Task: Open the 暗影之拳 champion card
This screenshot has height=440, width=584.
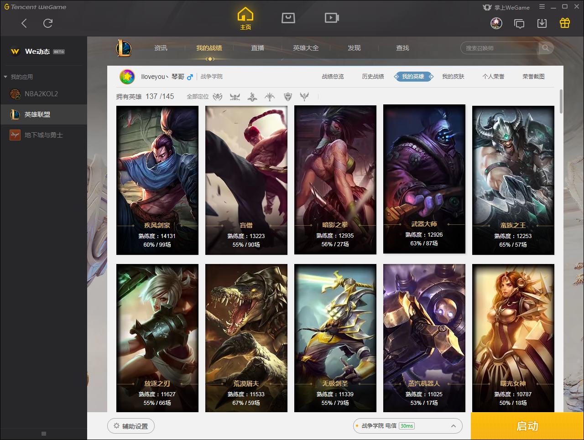Action: 335,180
